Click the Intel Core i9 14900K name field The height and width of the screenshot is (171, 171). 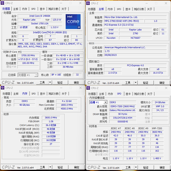click(x=40, y=16)
